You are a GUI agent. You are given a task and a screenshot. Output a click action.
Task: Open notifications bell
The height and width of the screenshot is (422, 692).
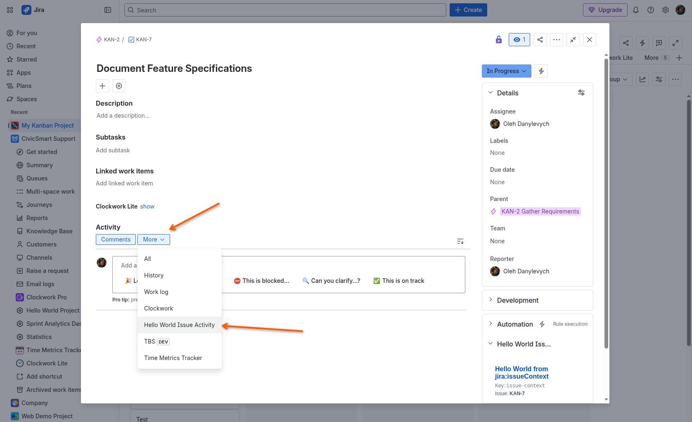[x=636, y=10]
